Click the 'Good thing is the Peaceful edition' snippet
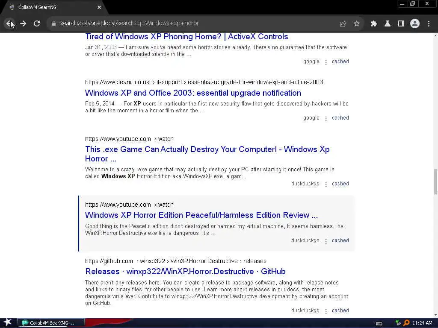Image resolution: width=438 pixels, height=328 pixels. tap(214, 229)
